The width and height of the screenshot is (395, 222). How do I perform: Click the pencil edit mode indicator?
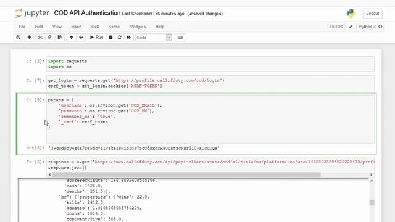(x=351, y=27)
